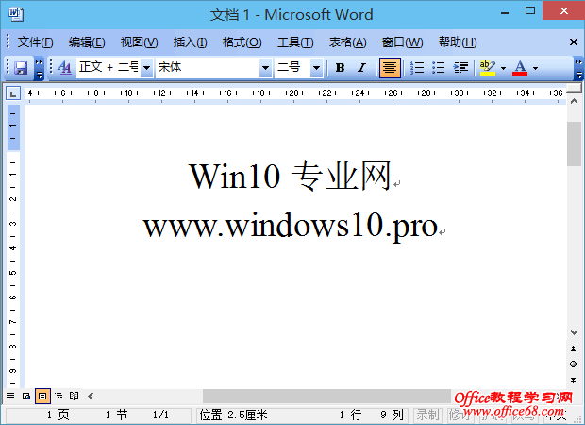Toggle center alignment button
This screenshot has width=585, height=425.
point(390,68)
